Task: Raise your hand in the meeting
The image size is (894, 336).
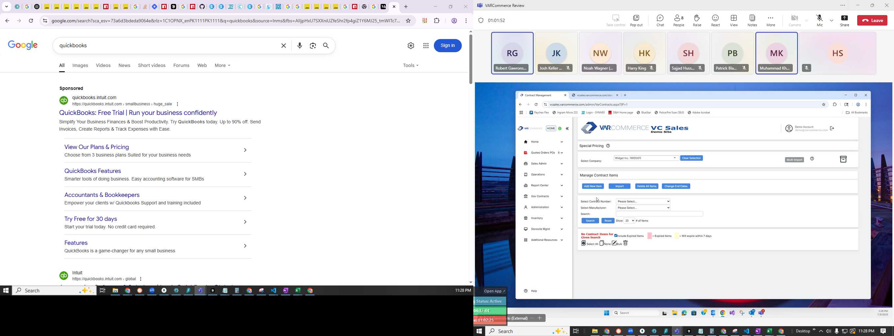Action: click(x=697, y=20)
